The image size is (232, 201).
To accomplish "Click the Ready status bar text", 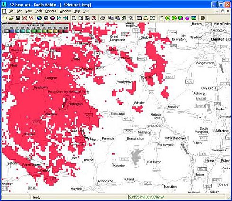I will pyautogui.click(x=36, y=197).
